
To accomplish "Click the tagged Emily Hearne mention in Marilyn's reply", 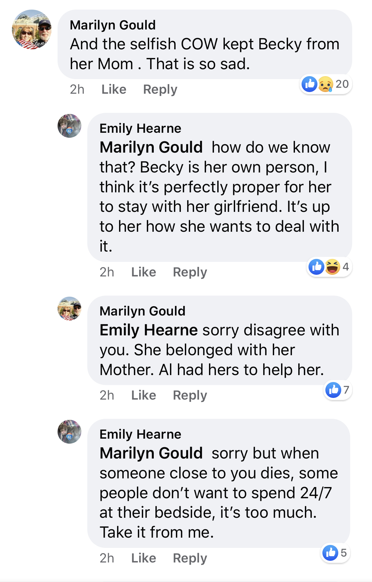I will click(148, 330).
